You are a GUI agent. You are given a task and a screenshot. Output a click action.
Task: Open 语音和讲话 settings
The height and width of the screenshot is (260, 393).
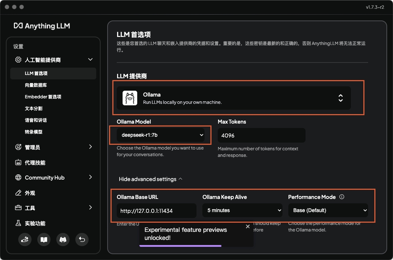[x=36, y=120]
